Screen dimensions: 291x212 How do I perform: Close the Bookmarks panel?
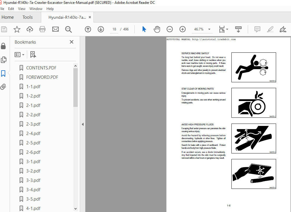72,42
